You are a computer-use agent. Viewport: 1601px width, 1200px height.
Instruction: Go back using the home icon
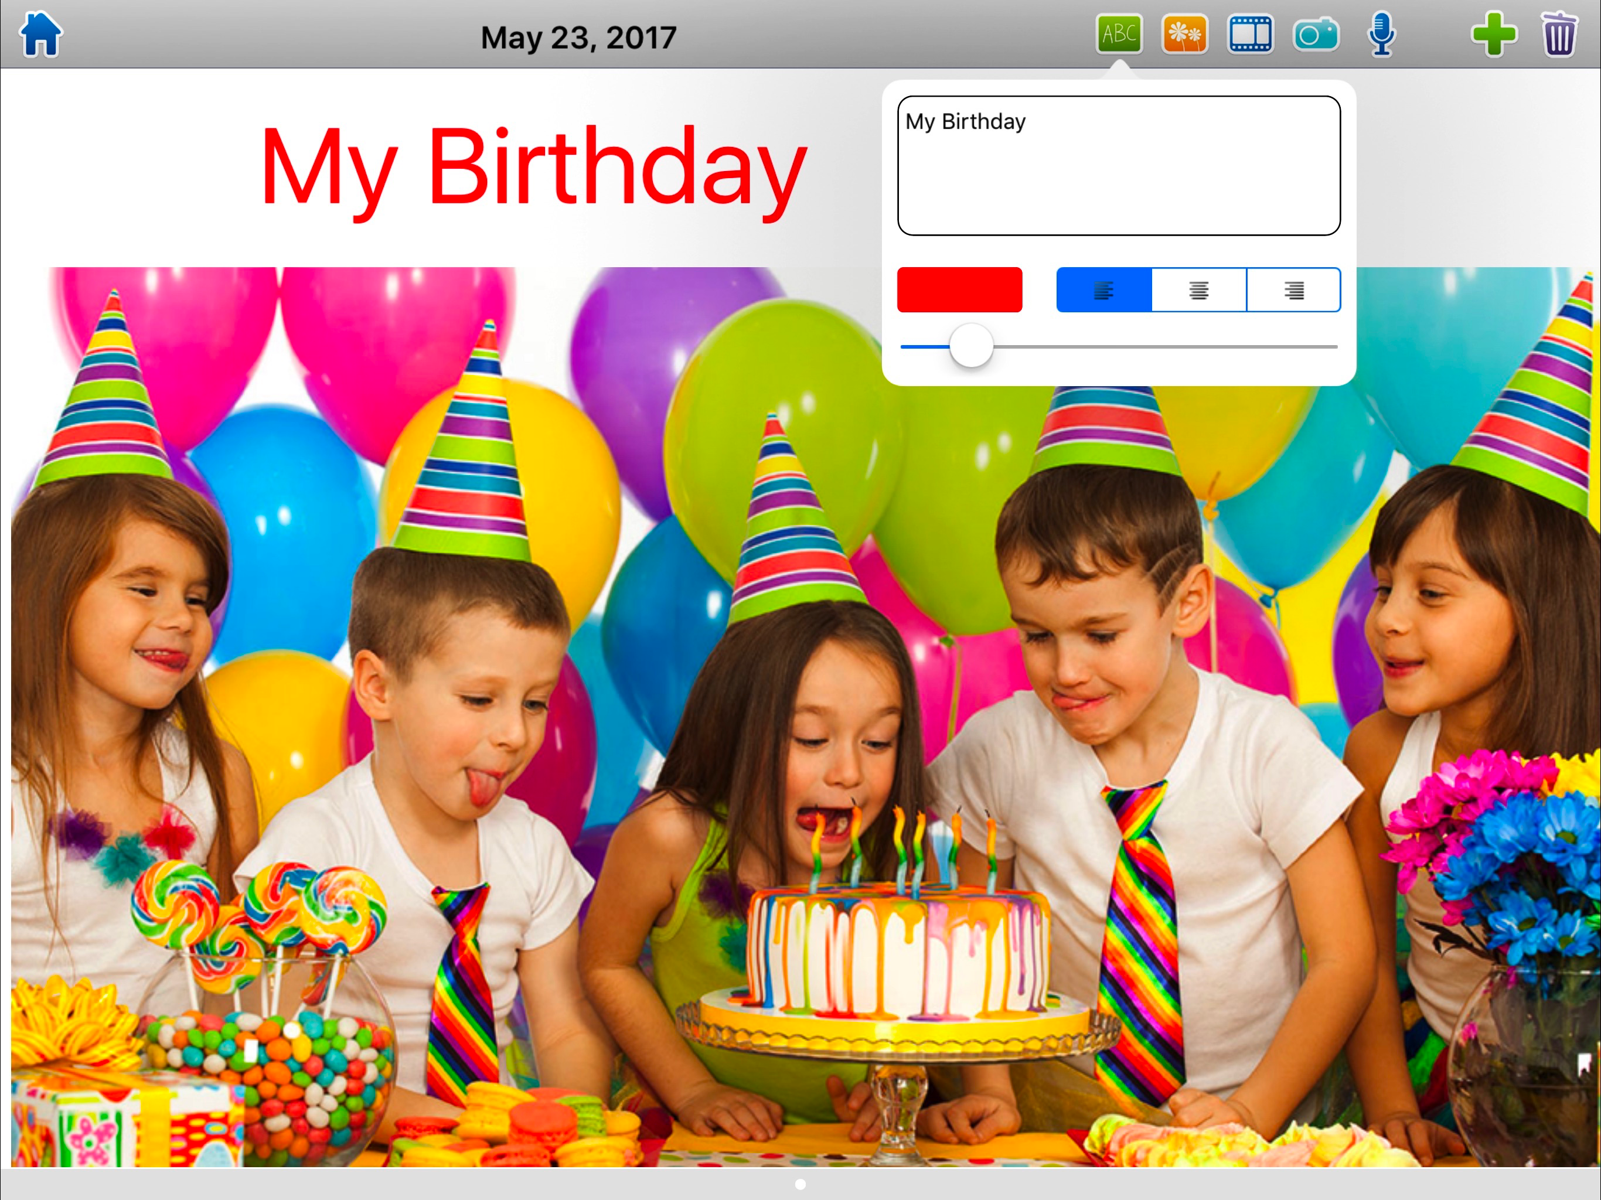click(40, 34)
